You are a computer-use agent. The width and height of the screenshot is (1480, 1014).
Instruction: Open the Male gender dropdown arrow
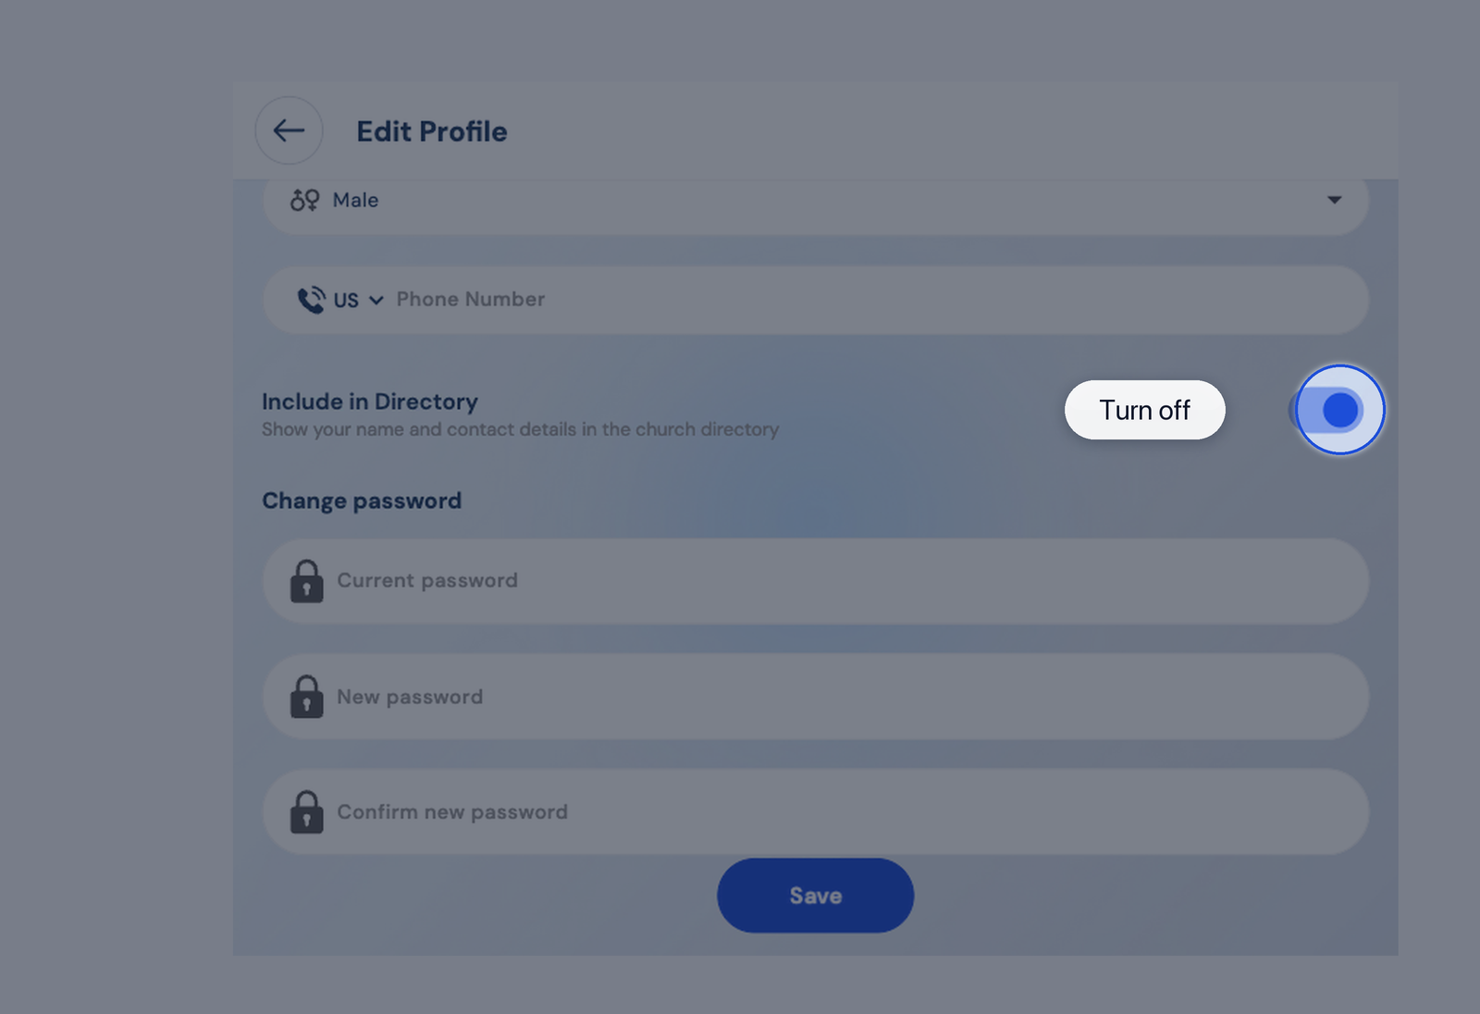(1334, 200)
